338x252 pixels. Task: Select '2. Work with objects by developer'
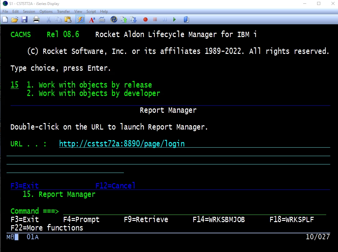click(x=93, y=93)
